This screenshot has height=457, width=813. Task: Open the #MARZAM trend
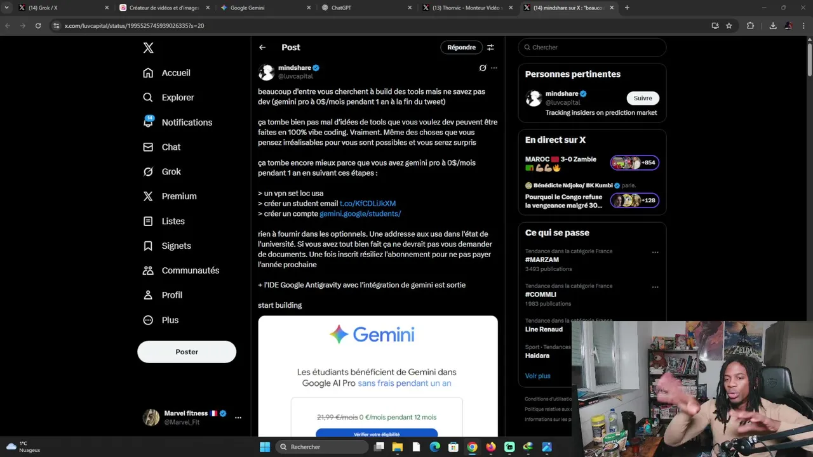point(542,260)
